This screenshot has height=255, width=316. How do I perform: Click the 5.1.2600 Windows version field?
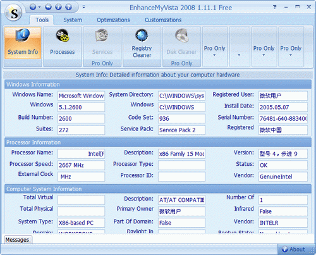click(x=81, y=107)
